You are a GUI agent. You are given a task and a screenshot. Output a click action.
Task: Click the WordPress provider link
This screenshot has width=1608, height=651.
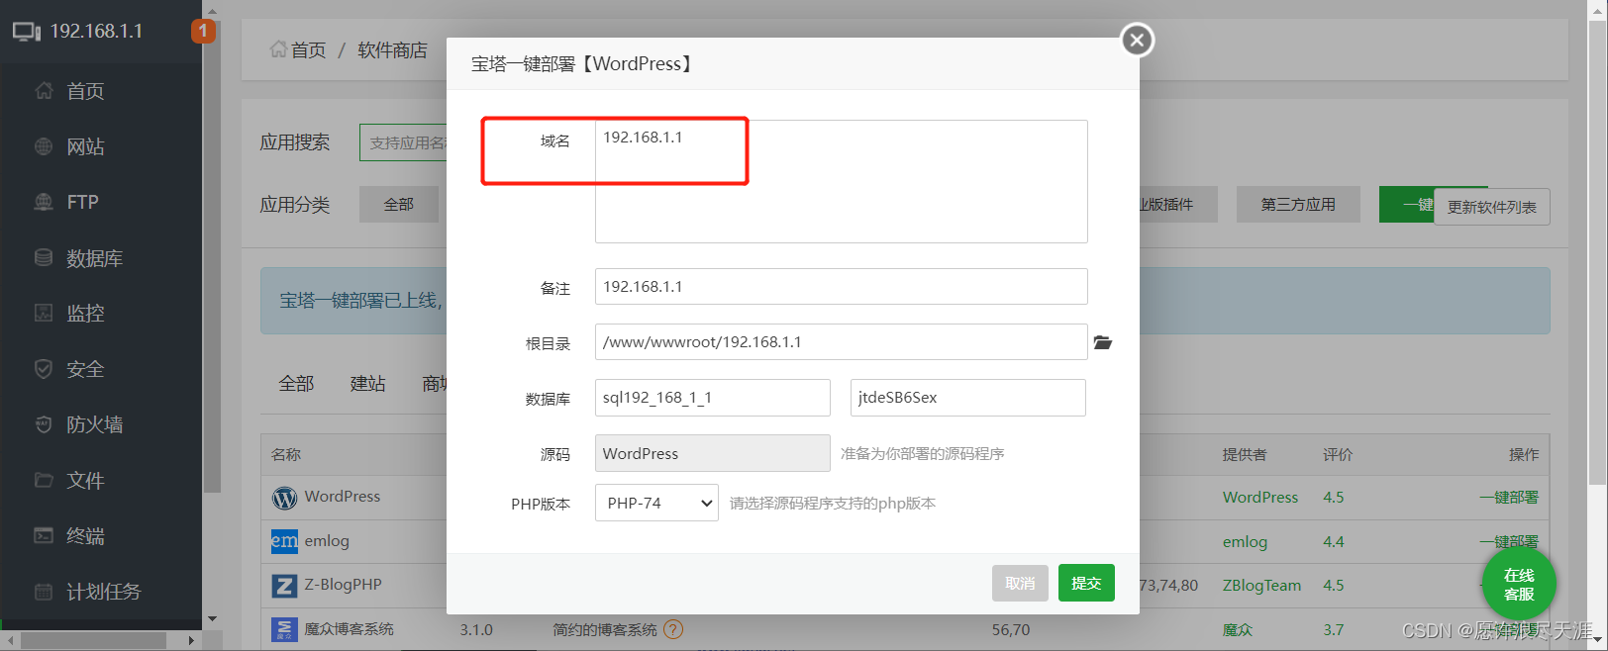[x=1260, y=498]
